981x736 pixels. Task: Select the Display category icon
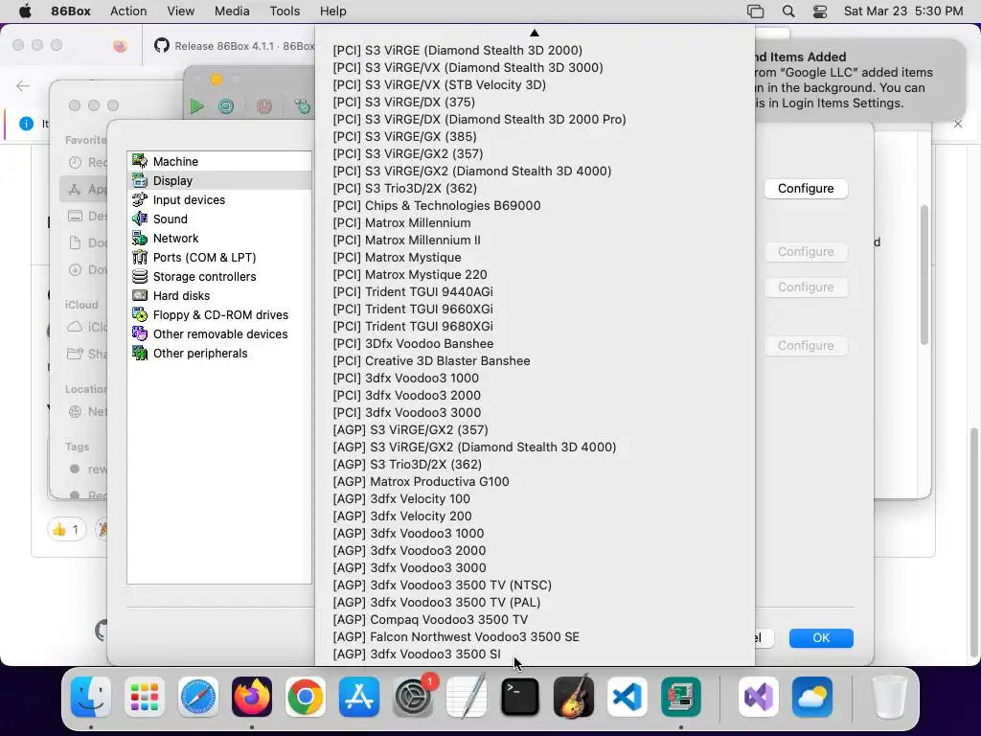click(x=140, y=180)
